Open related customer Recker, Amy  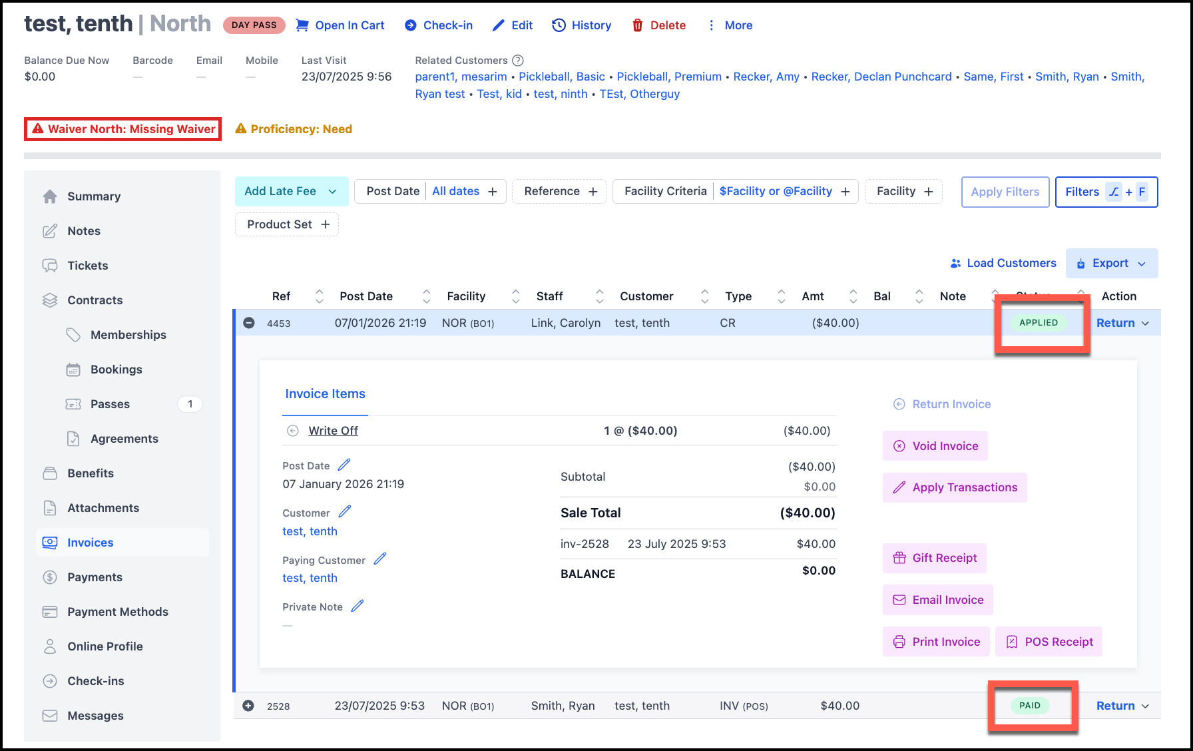pos(766,77)
